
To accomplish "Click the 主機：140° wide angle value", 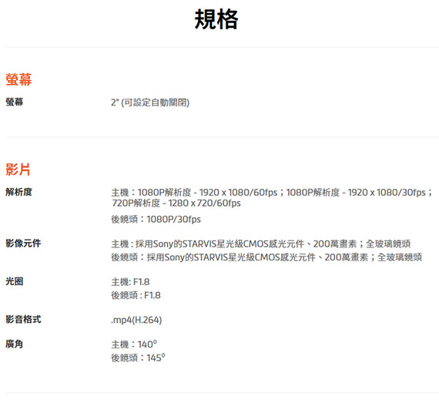I will [x=134, y=344].
